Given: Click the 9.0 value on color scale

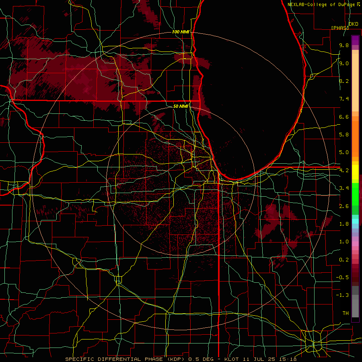Looking at the screenshot, I should click(344, 63).
